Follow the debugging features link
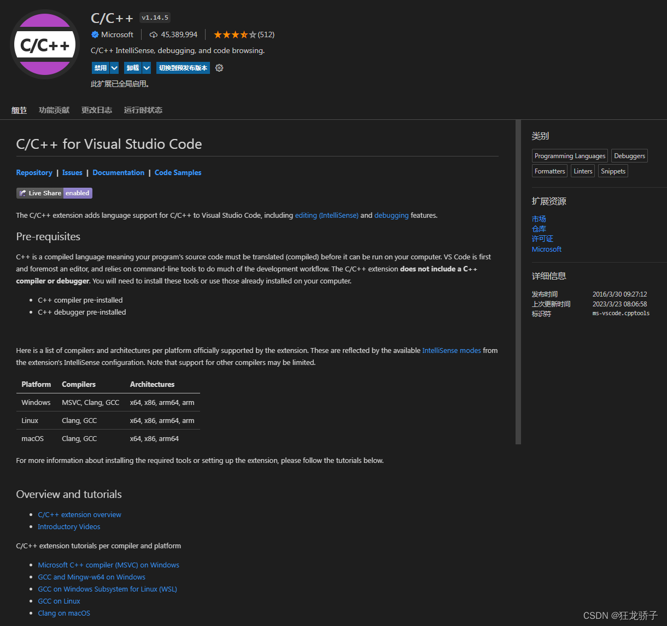This screenshot has height=626, width=667. click(391, 216)
